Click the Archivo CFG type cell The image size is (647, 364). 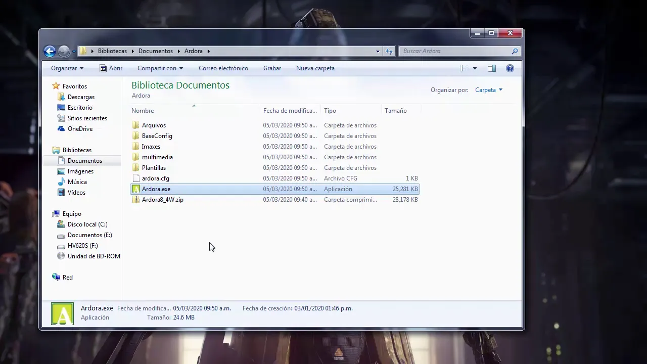[x=341, y=178]
